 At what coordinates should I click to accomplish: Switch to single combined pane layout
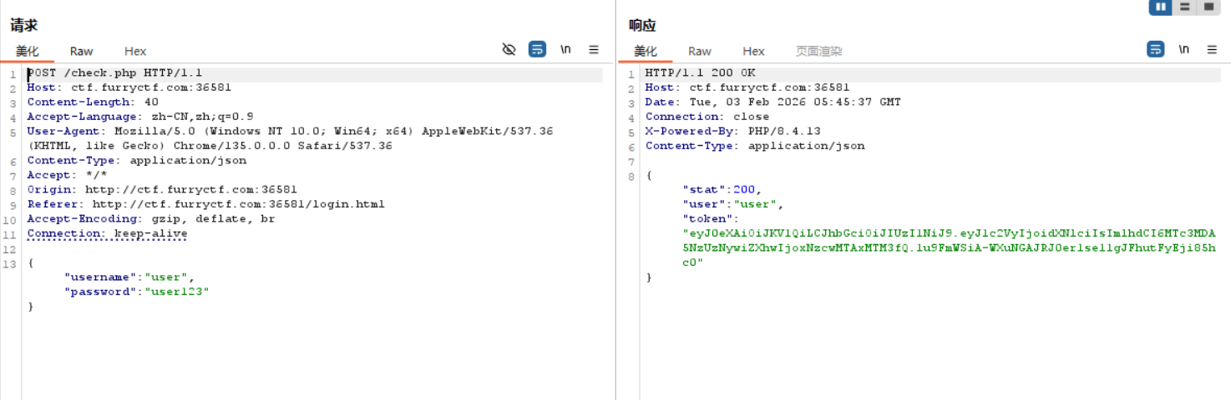[x=1208, y=7]
